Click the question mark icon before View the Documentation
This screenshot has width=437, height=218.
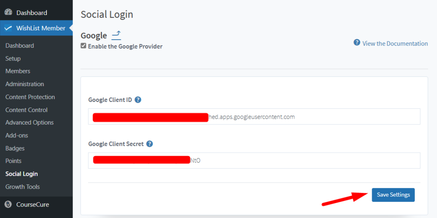click(357, 42)
